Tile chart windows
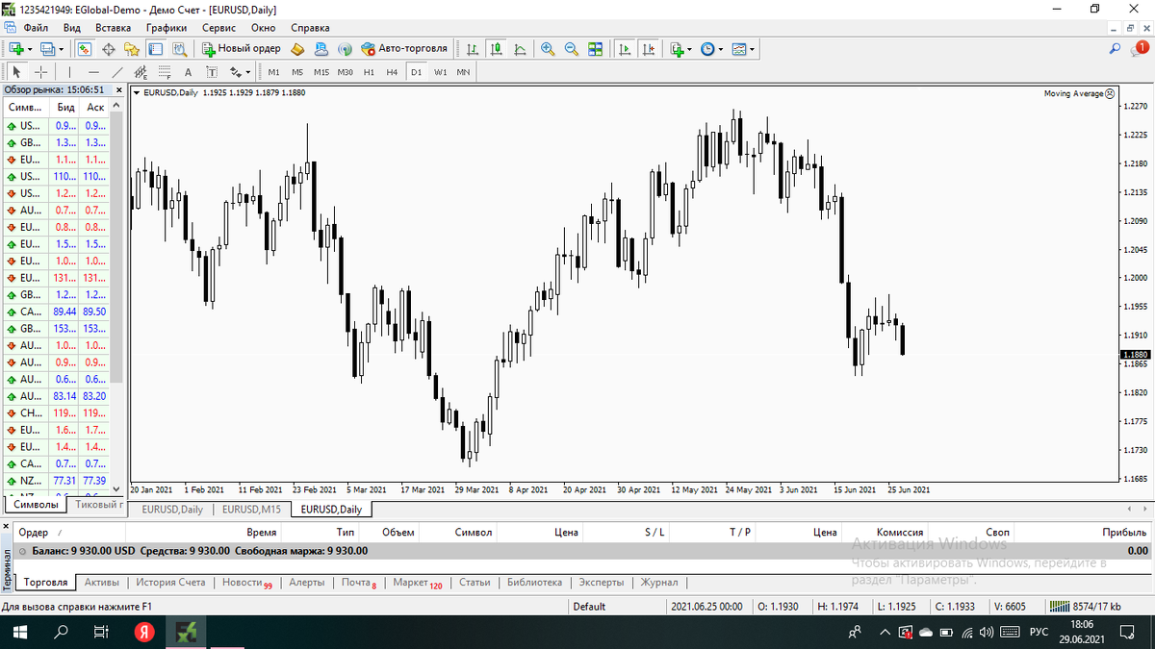This screenshot has width=1155, height=649. [595, 48]
